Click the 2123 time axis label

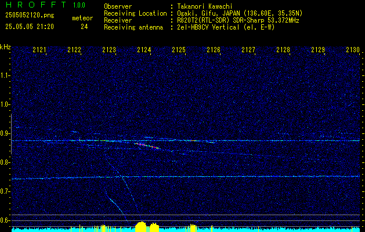(x=109, y=50)
